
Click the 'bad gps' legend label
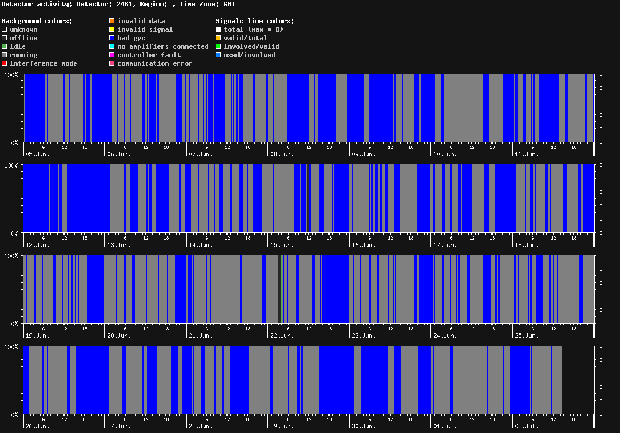pos(131,38)
